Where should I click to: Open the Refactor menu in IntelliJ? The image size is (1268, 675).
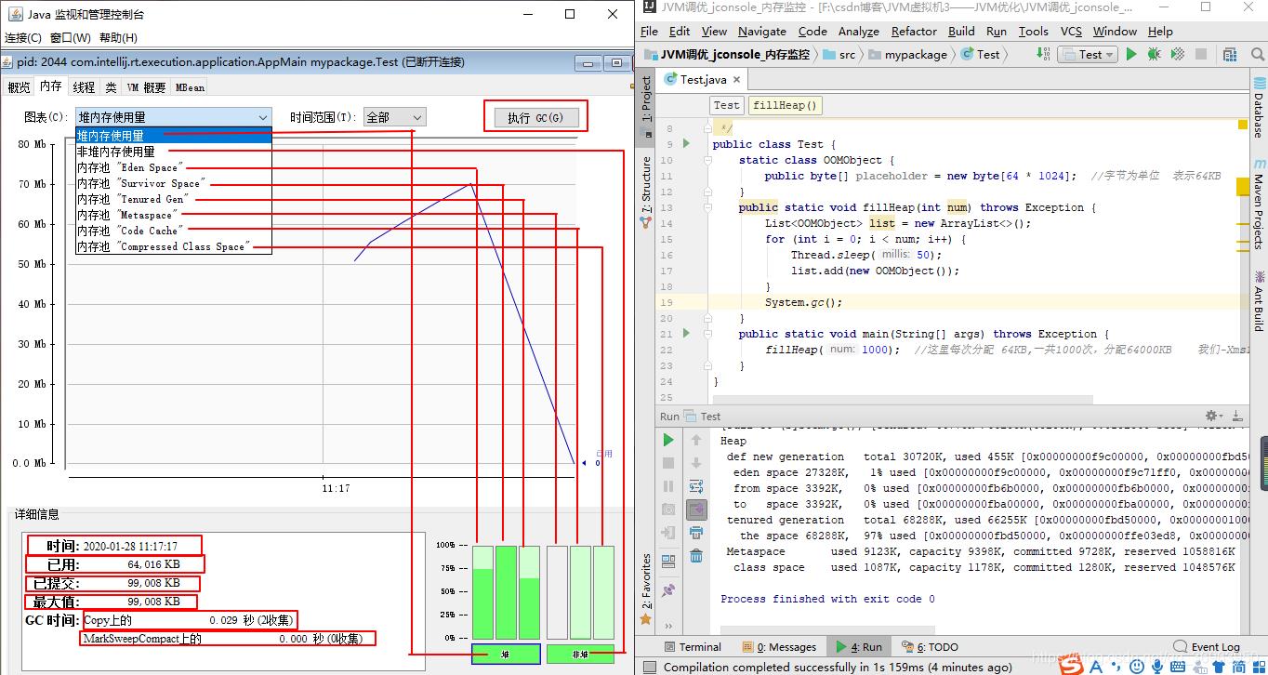point(914,31)
